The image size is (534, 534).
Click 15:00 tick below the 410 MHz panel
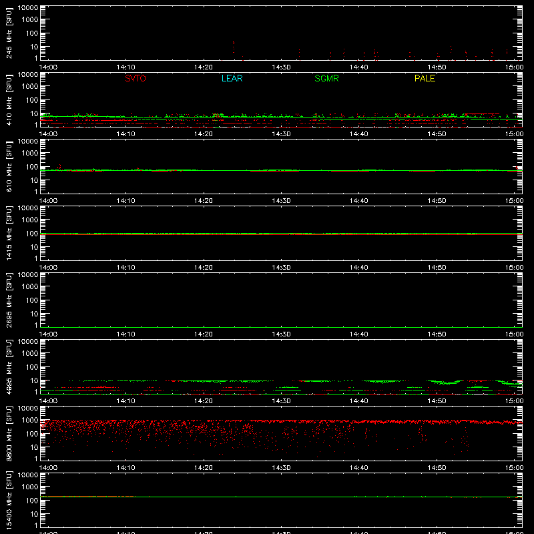(x=514, y=134)
